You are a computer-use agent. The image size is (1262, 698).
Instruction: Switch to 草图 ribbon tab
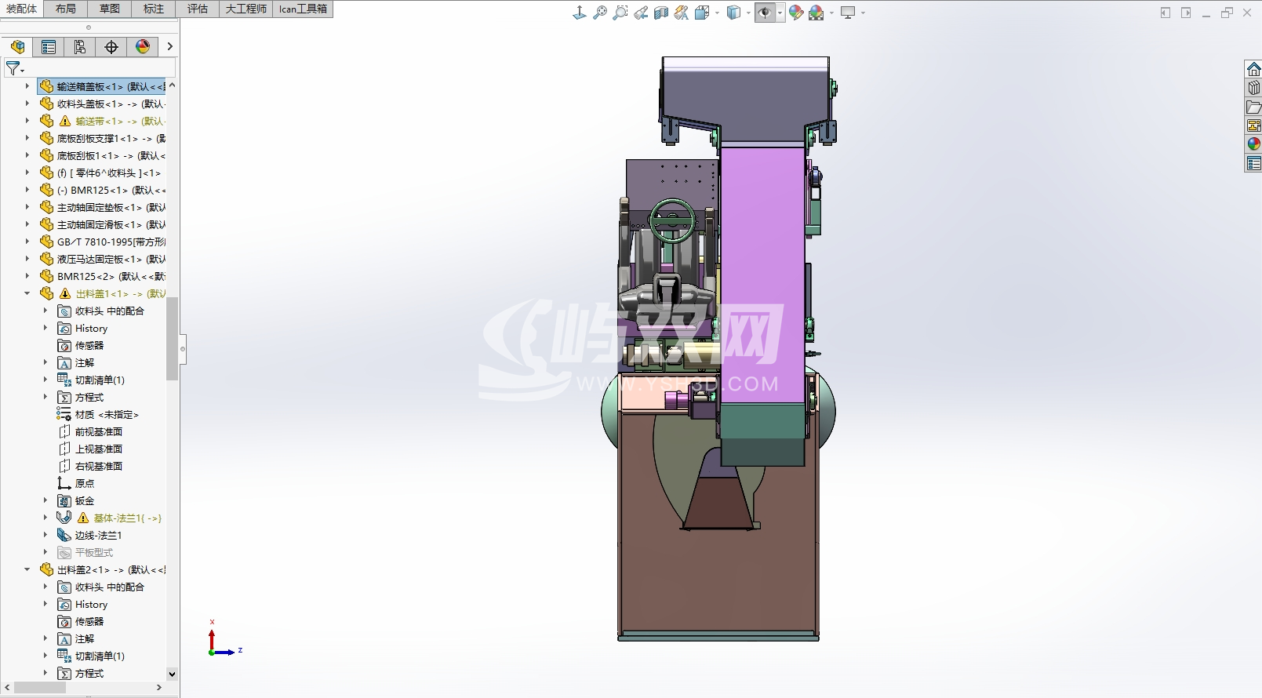click(x=110, y=9)
